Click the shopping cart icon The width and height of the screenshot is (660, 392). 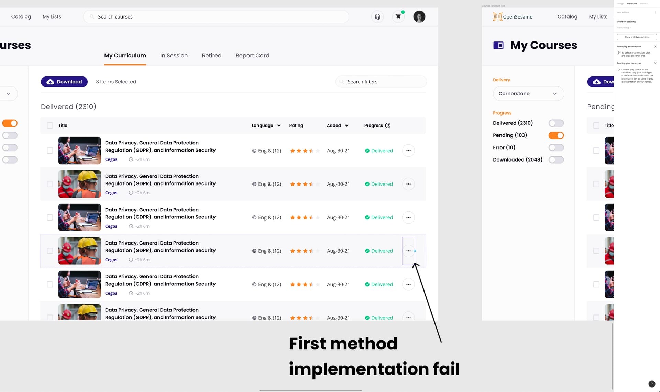[398, 16]
